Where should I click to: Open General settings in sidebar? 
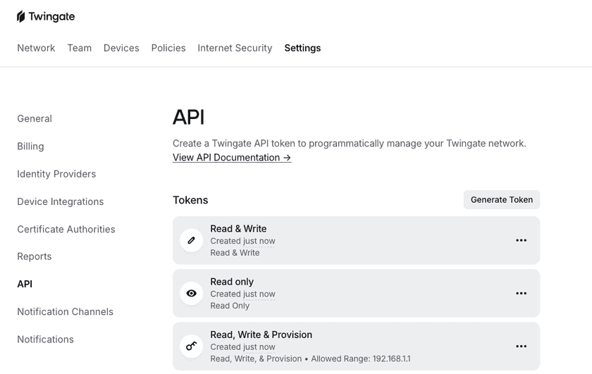(x=35, y=118)
